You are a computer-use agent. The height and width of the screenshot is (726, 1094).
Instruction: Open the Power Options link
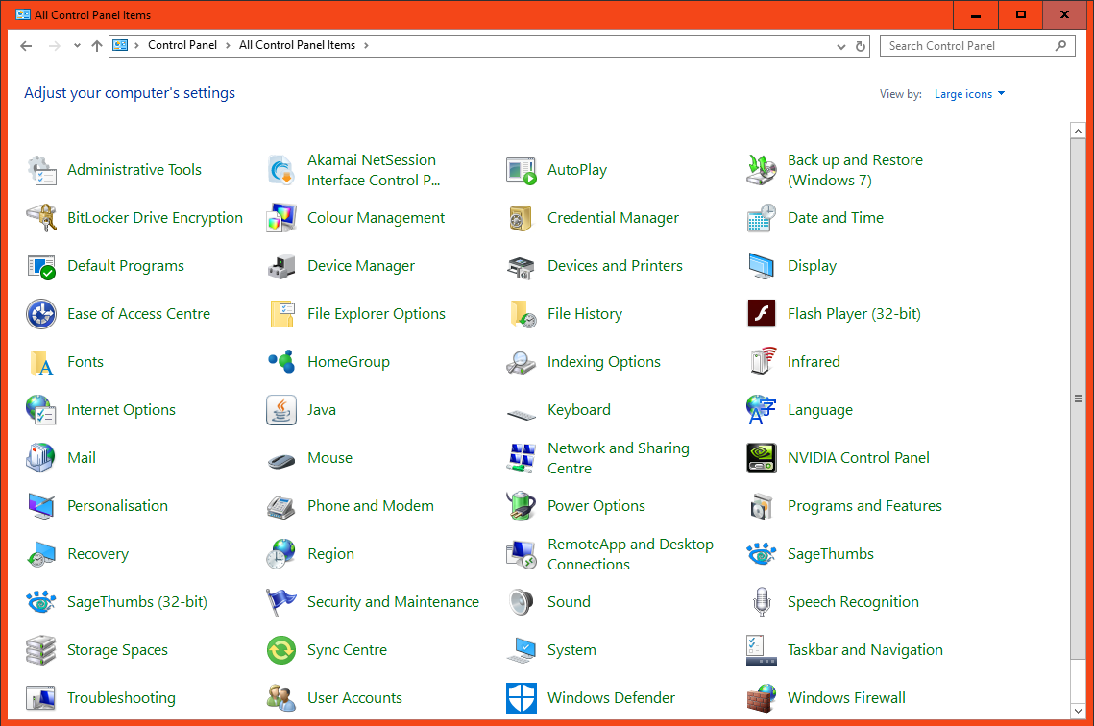[x=596, y=506]
